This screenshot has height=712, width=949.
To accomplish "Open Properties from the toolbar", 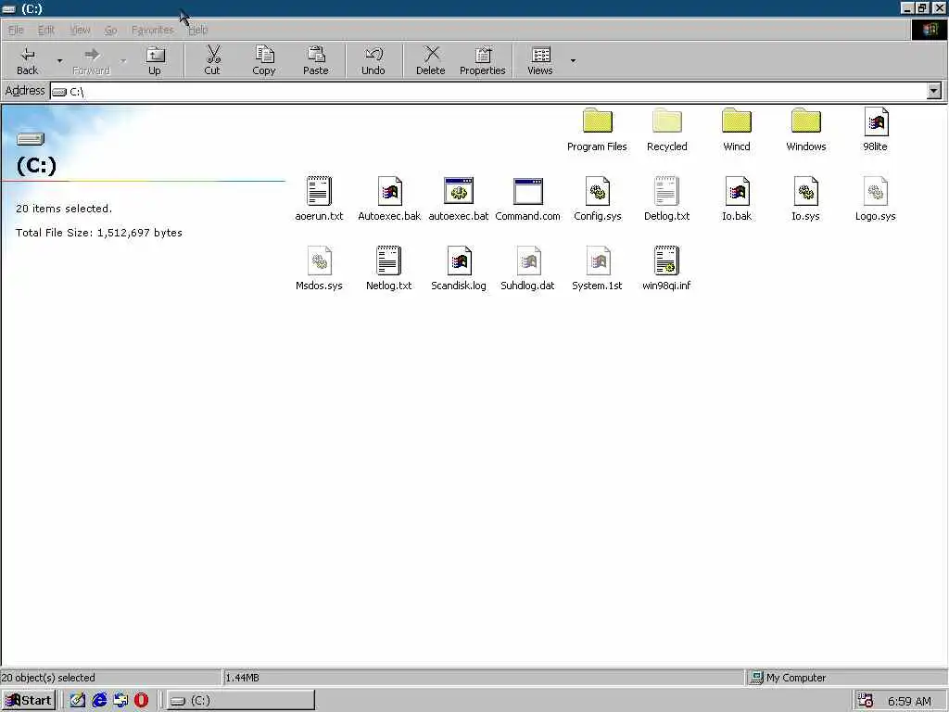I will pyautogui.click(x=482, y=60).
